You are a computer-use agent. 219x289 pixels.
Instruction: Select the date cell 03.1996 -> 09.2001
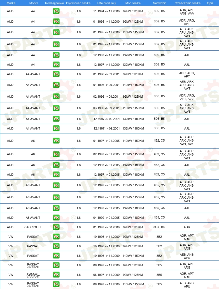click(106, 108)
